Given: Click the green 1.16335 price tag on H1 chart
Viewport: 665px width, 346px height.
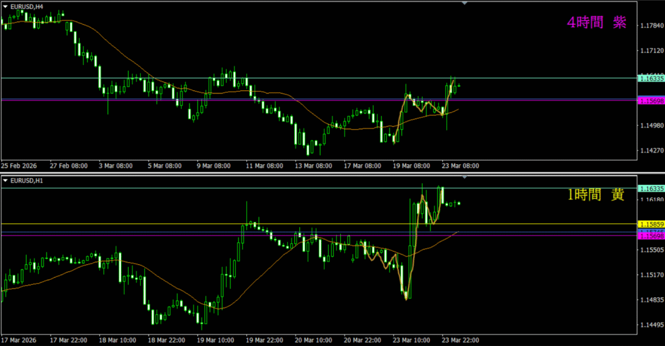Looking at the screenshot, I should click(x=650, y=188).
